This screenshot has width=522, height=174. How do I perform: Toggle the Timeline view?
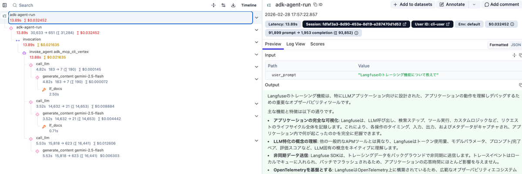[x=249, y=5]
